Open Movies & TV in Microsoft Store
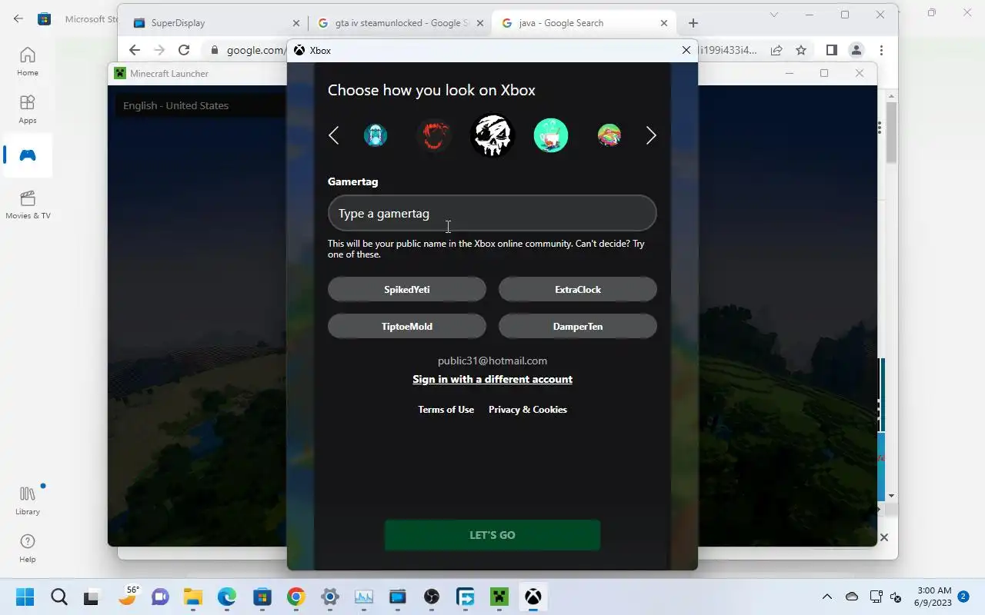Viewport: 985px width, 615px height. coord(28,204)
